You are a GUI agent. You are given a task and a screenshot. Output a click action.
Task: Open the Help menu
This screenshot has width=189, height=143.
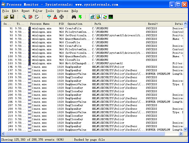coord(75,11)
